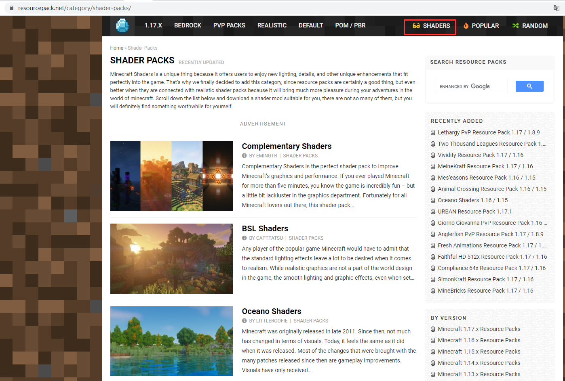Image resolution: width=565 pixels, height=381 pixels.
Task: Click SHADER PACKS category under Complementary Shaders
Action: pyautogui.click(x=300, y=156)
